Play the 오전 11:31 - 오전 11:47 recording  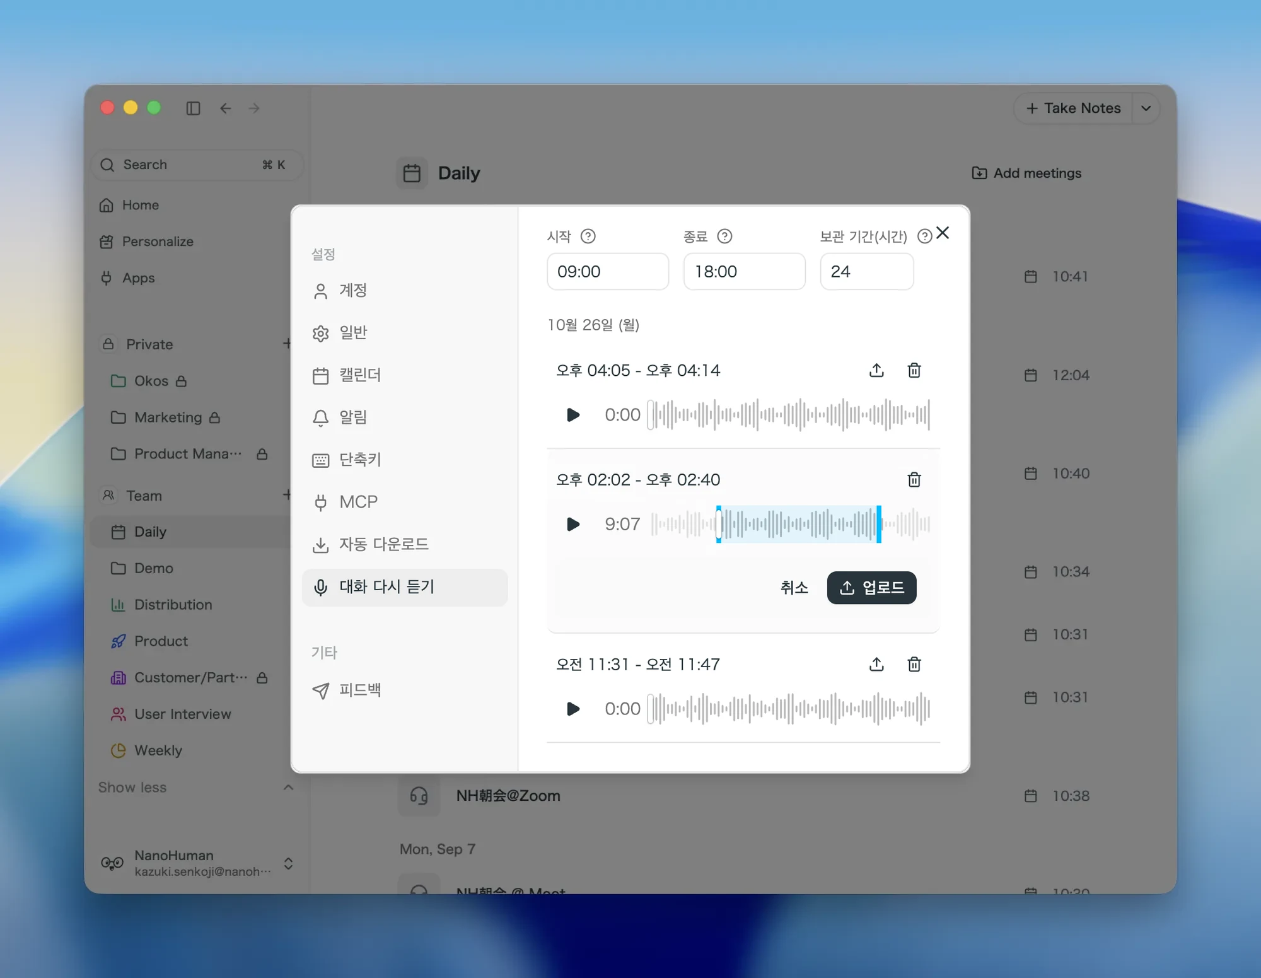(x=572, y=709)
